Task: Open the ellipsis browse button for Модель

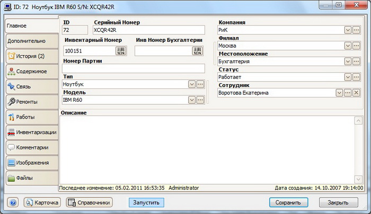Action: click(x=200, y=100)
